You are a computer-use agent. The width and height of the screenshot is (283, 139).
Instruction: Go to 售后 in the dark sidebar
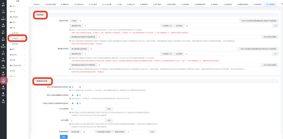[3, 39]
